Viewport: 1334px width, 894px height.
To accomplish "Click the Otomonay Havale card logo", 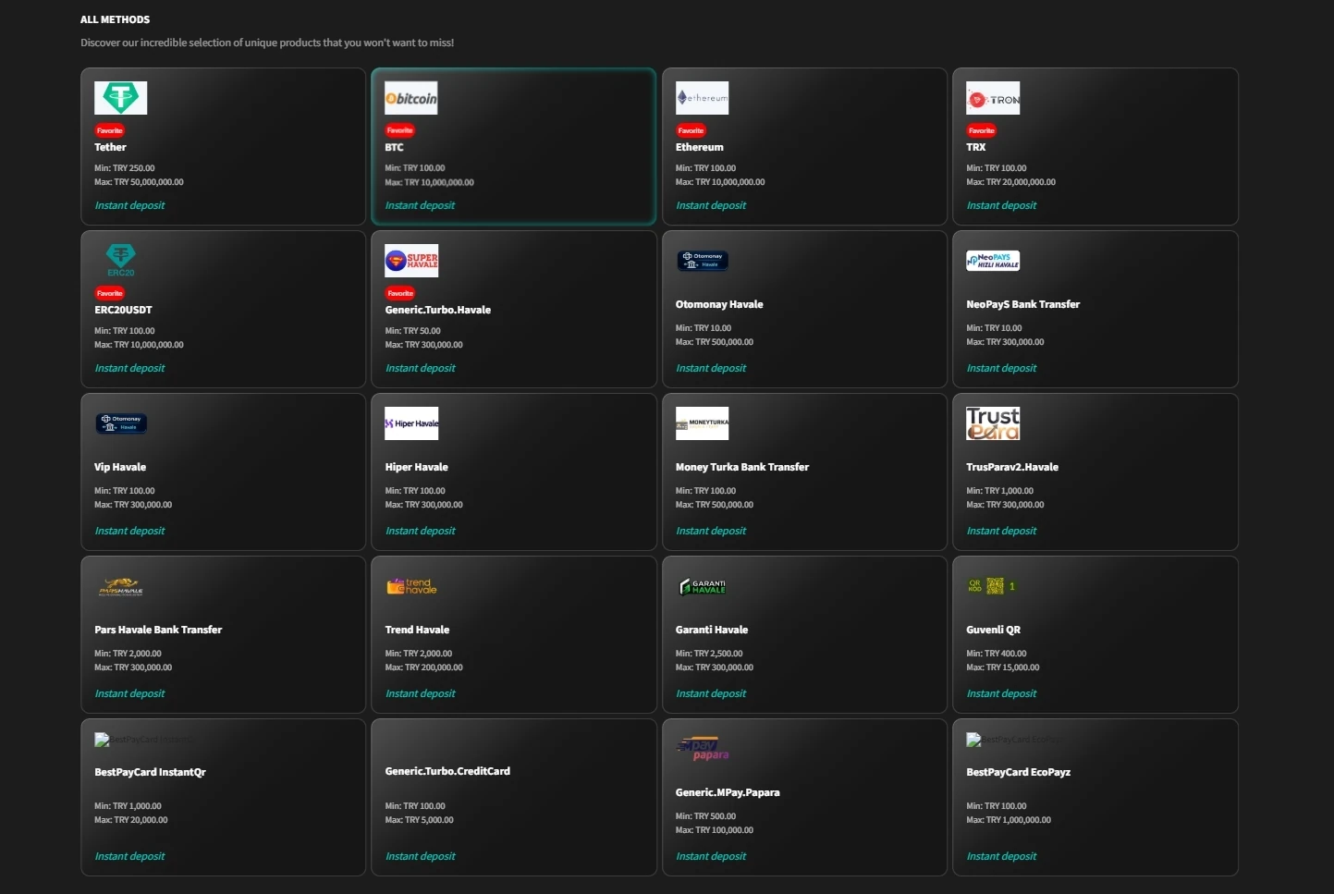I will pos(703,261).
